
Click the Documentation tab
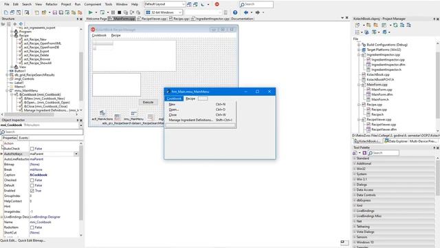(242, 19)
